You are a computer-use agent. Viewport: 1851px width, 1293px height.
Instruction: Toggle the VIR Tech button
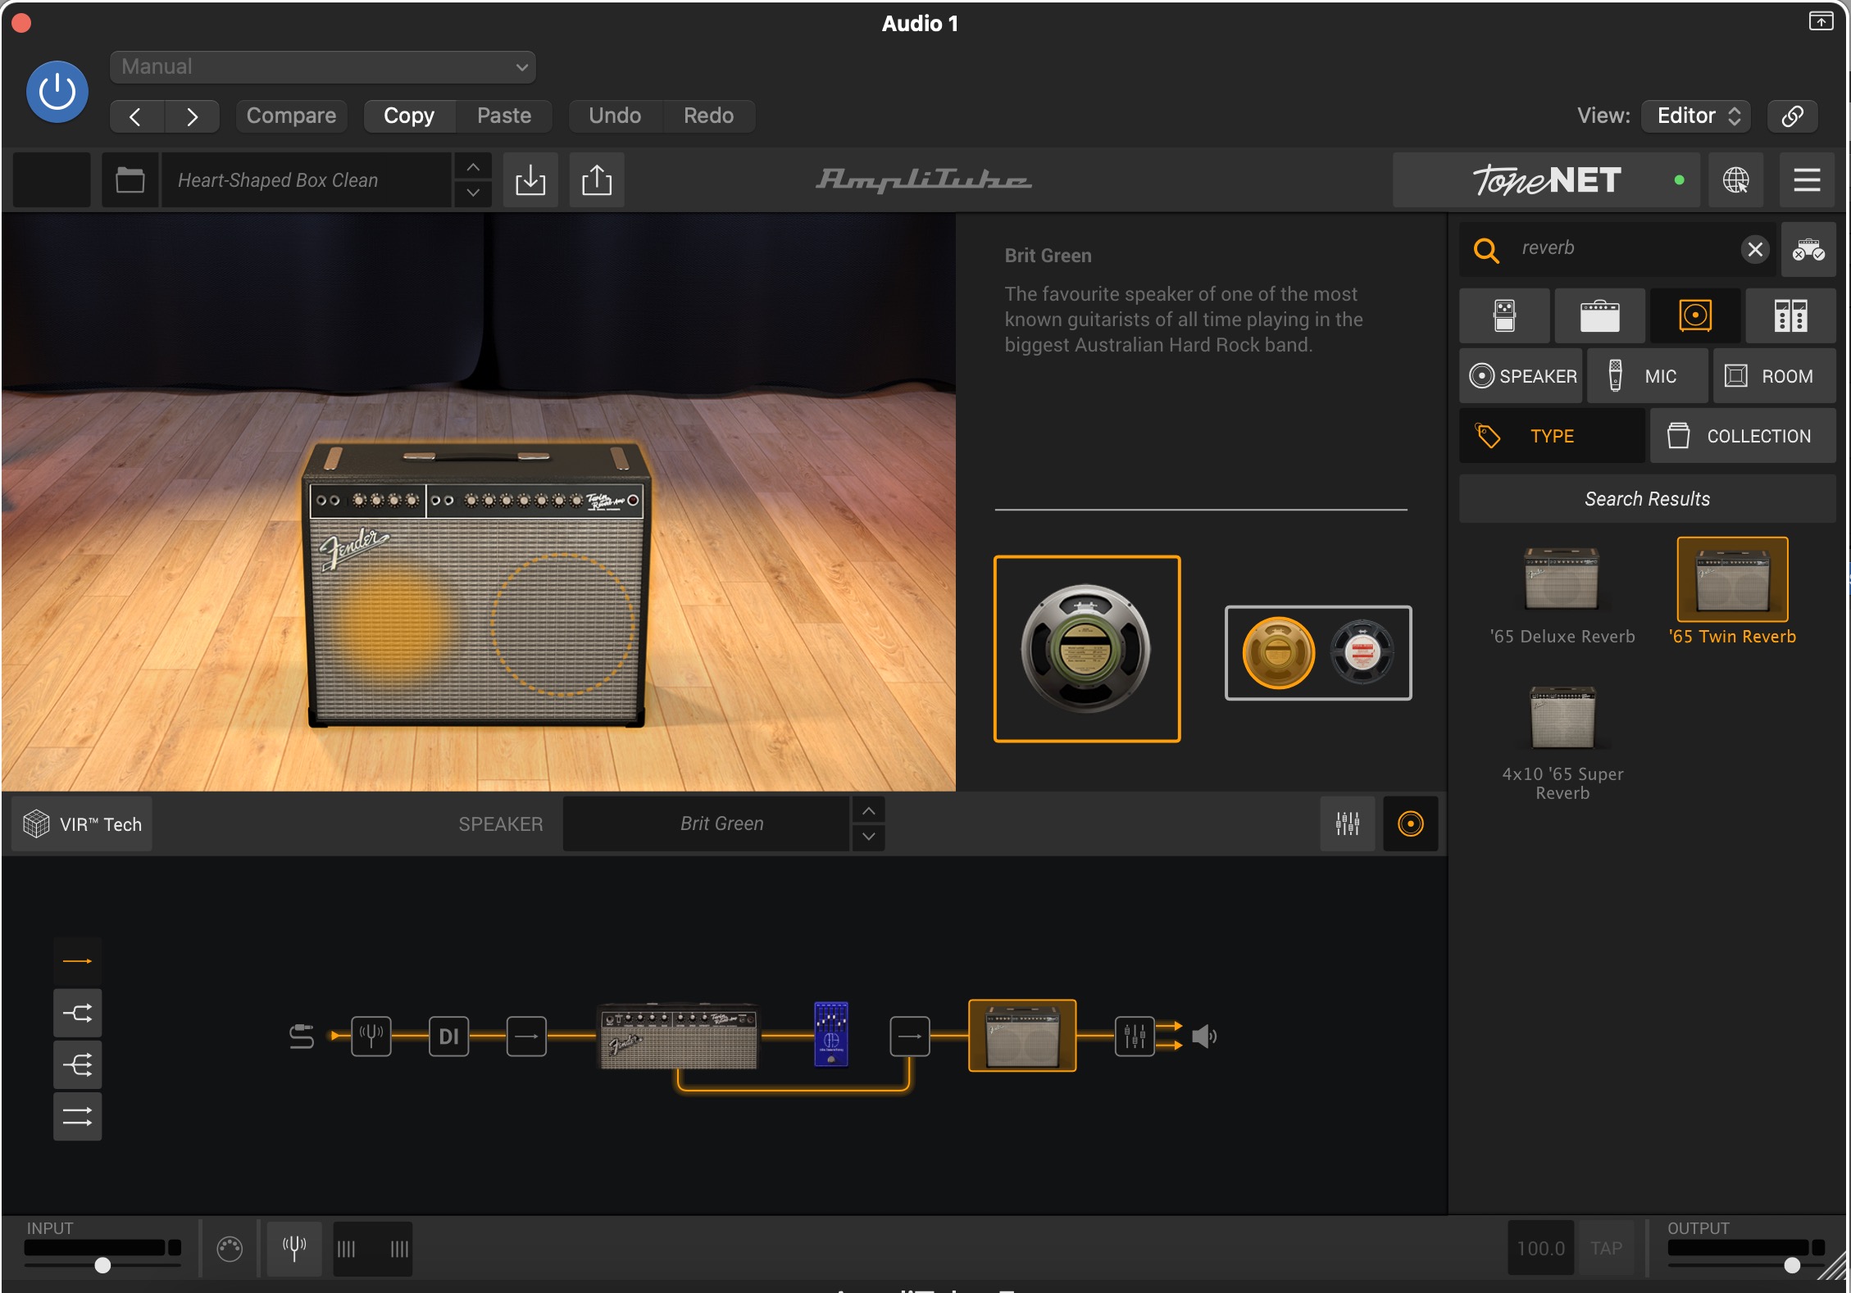coord(82,823)
